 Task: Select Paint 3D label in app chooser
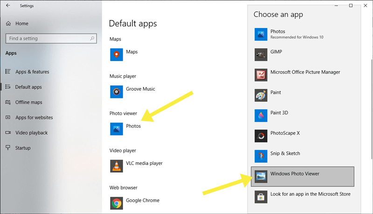(x=279, y=113)
